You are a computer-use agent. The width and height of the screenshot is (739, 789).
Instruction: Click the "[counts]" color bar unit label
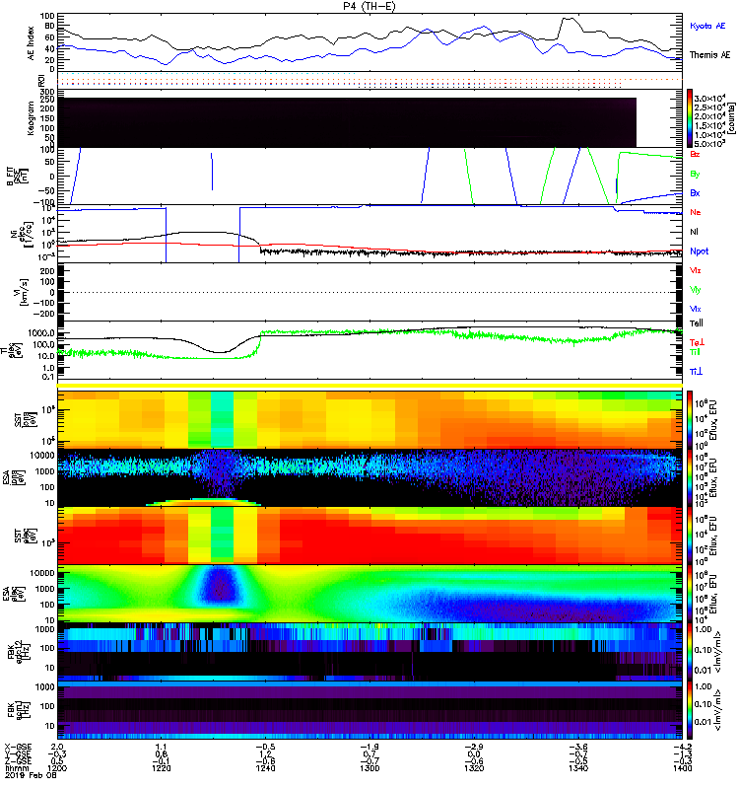[x=732, y=118]
